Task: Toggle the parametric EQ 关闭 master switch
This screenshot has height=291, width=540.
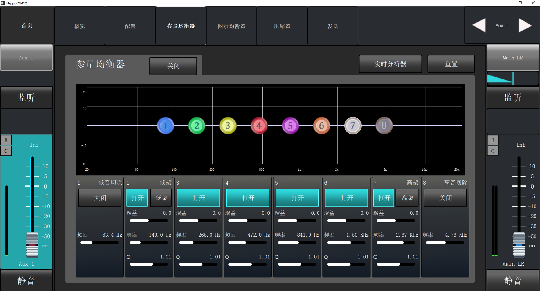Action: point(173,66)
